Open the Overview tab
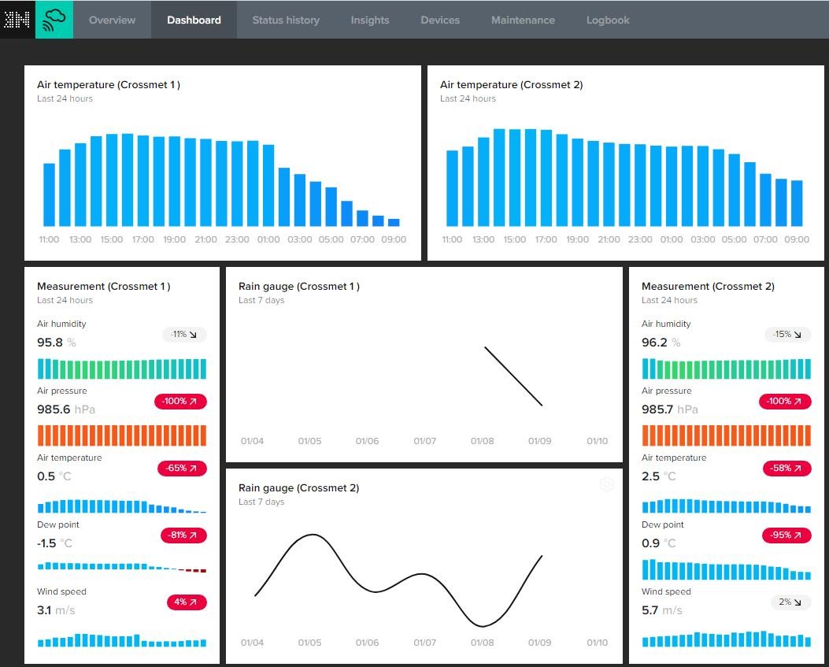This screenshot has height=667, width=829. [x=112, y=20]
